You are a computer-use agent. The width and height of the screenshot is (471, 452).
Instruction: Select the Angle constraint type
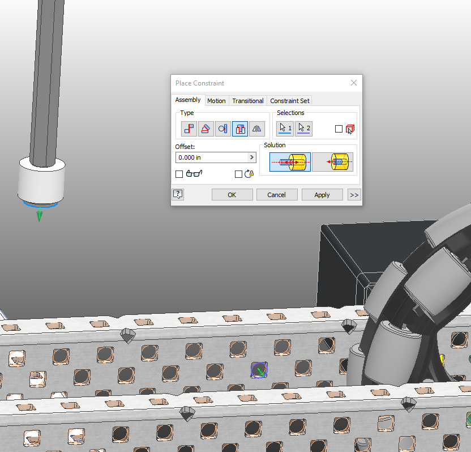[x=205, y=129]
